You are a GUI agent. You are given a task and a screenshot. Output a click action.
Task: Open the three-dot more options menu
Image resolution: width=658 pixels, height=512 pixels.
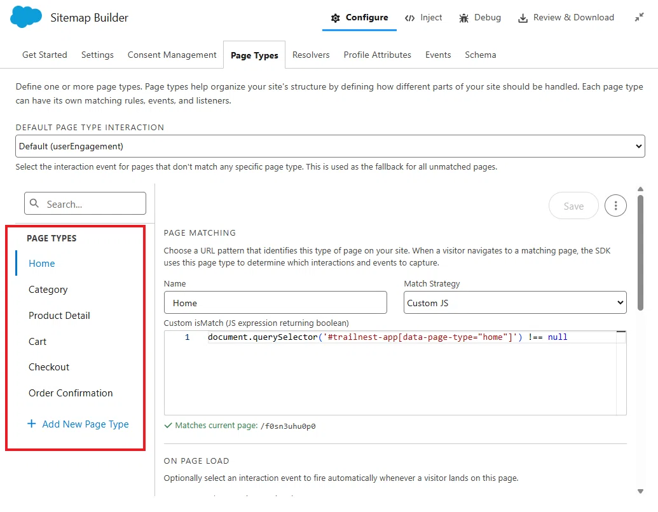615,205
